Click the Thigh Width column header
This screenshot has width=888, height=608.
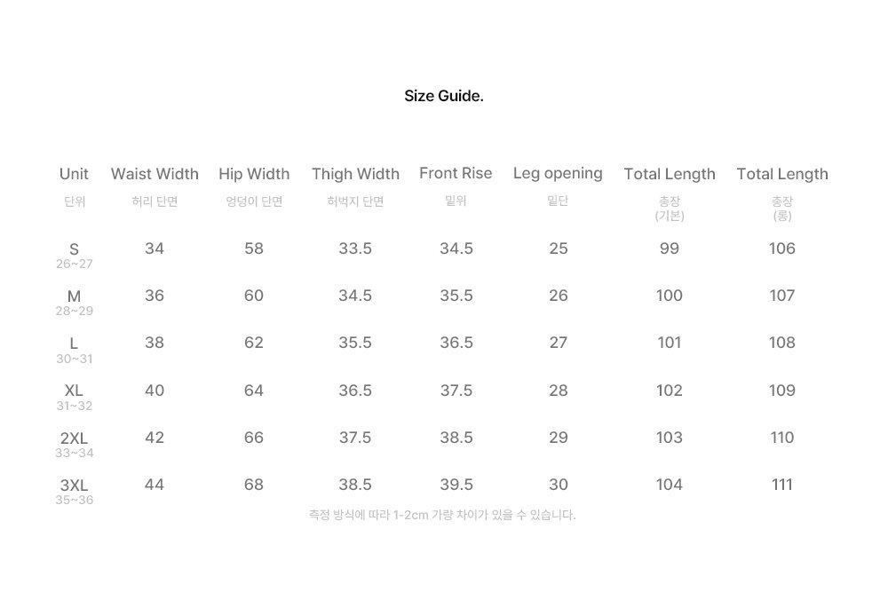point(355,174)
